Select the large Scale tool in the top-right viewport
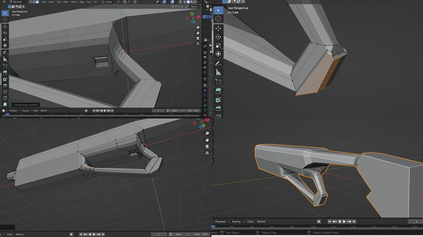The height and width of the screenshot is (237, 423). pyautogui.click(x=218, y=46)
